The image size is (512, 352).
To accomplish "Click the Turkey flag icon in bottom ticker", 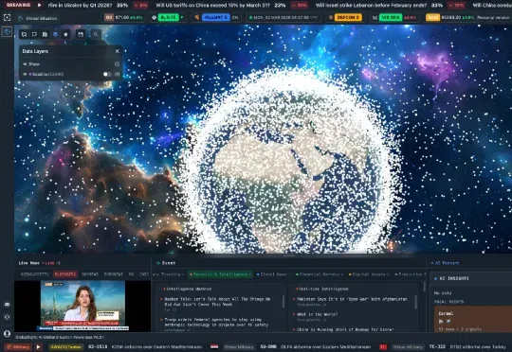I will point(383,347).
